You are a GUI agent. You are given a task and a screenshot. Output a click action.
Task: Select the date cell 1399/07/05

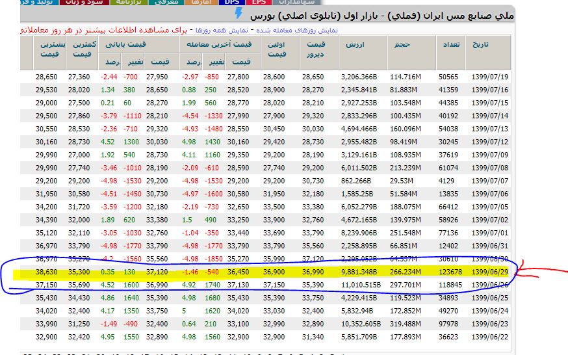coord(490,207)
